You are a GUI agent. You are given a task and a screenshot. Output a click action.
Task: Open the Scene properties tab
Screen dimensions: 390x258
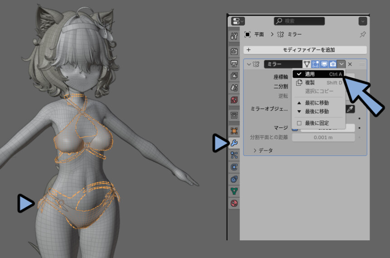click(234, 88)
